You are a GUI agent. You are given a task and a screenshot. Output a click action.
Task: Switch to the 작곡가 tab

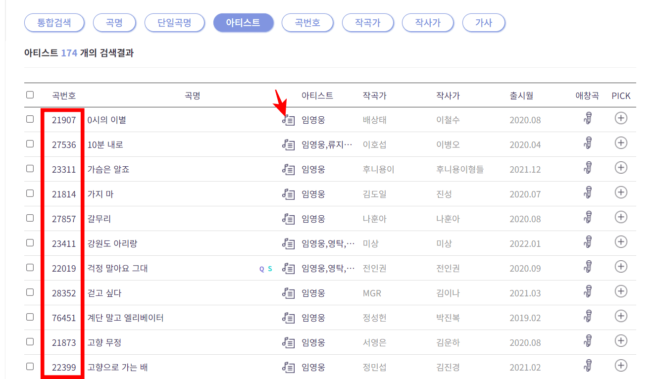367,23
